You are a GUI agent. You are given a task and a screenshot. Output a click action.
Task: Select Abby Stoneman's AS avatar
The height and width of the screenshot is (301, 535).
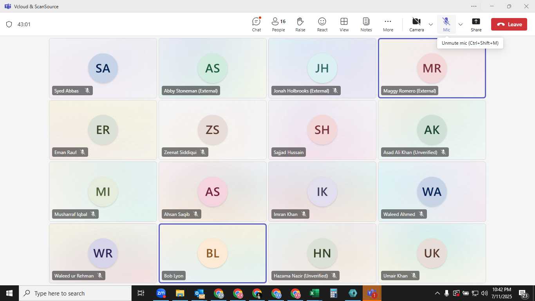(x=213, y=68)
